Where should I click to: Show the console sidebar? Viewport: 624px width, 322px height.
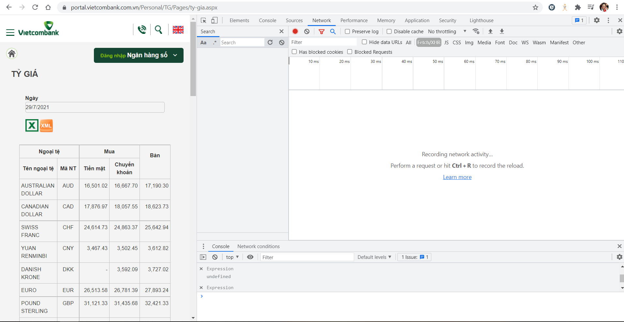tap(203, 257)
